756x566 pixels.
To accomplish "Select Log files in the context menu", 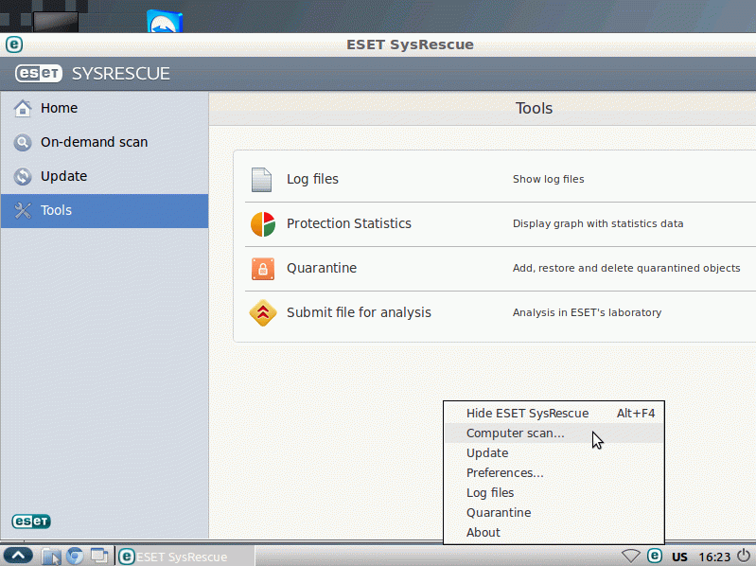I will pos(554,493).
